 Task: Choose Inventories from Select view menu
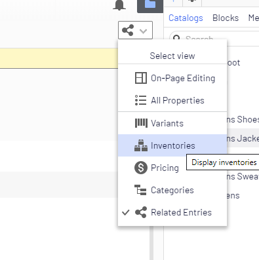172,145
